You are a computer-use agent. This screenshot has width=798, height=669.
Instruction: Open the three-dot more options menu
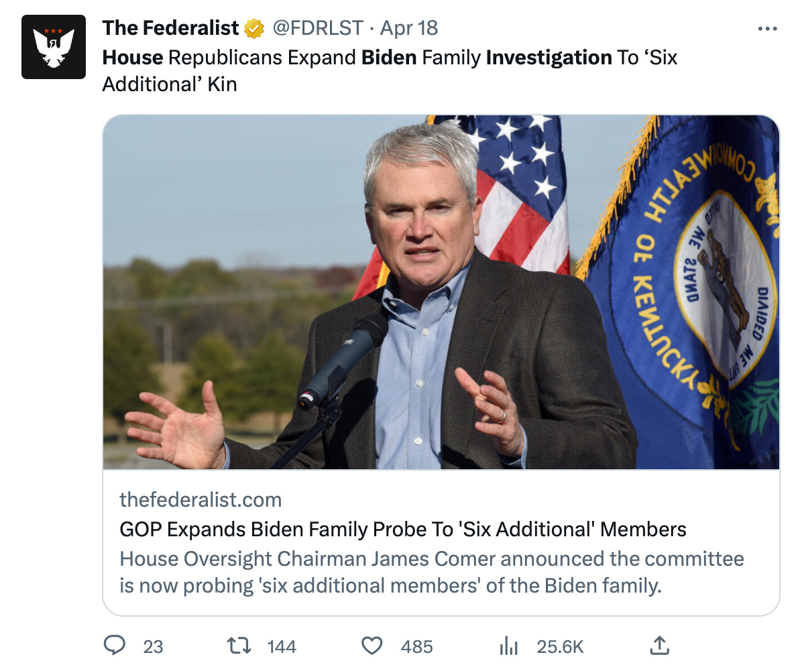766,29
